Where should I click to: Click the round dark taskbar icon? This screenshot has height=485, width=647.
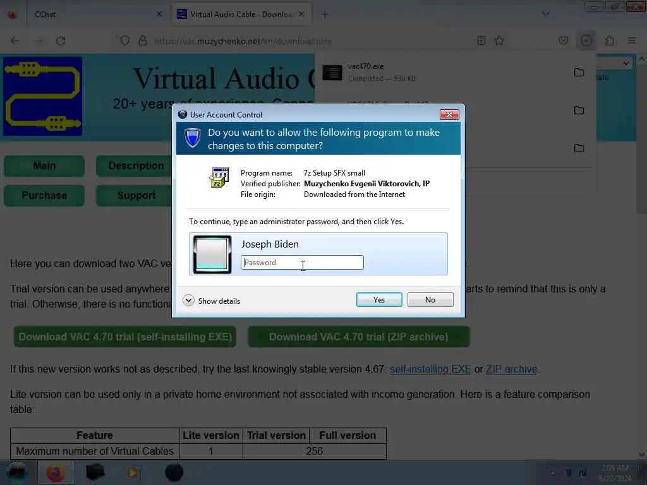coord(174,472)
